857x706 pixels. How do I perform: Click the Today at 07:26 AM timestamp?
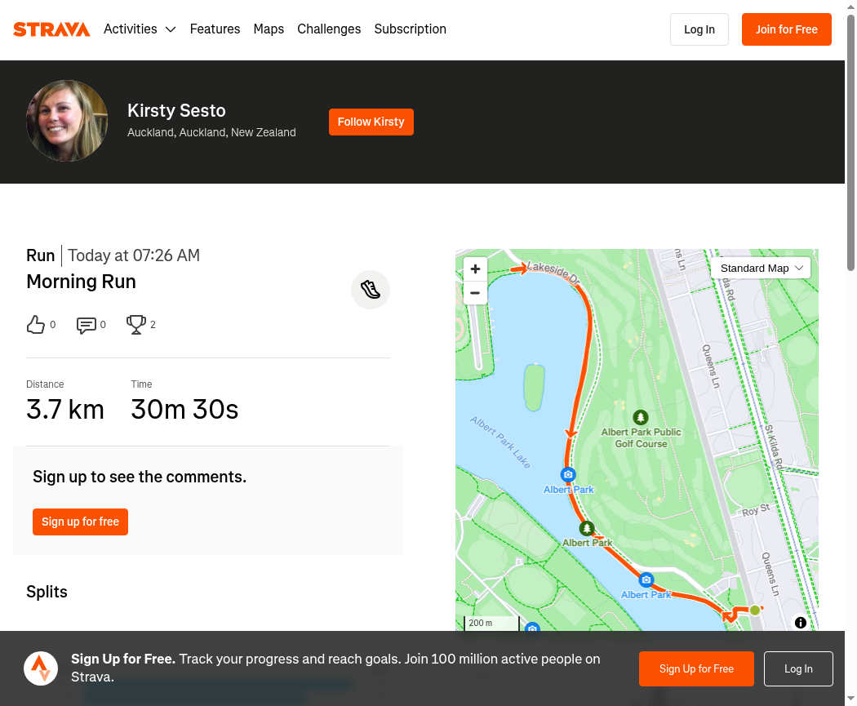134,255
